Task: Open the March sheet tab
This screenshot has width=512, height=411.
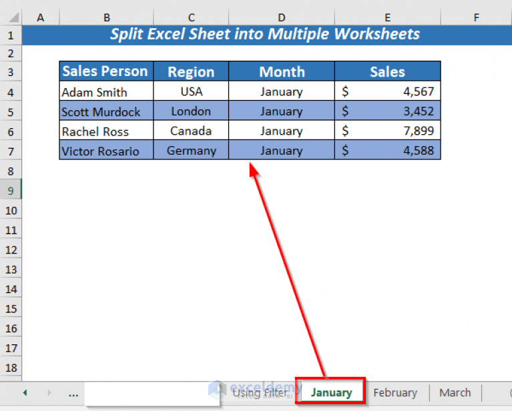Action: 455,392
